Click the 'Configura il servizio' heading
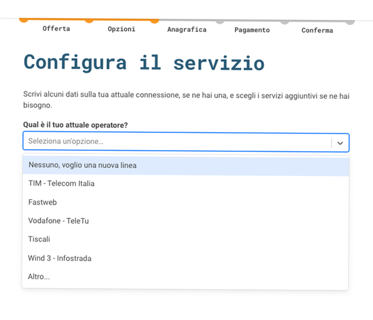The image size is (373, 320). click(144, 63)
